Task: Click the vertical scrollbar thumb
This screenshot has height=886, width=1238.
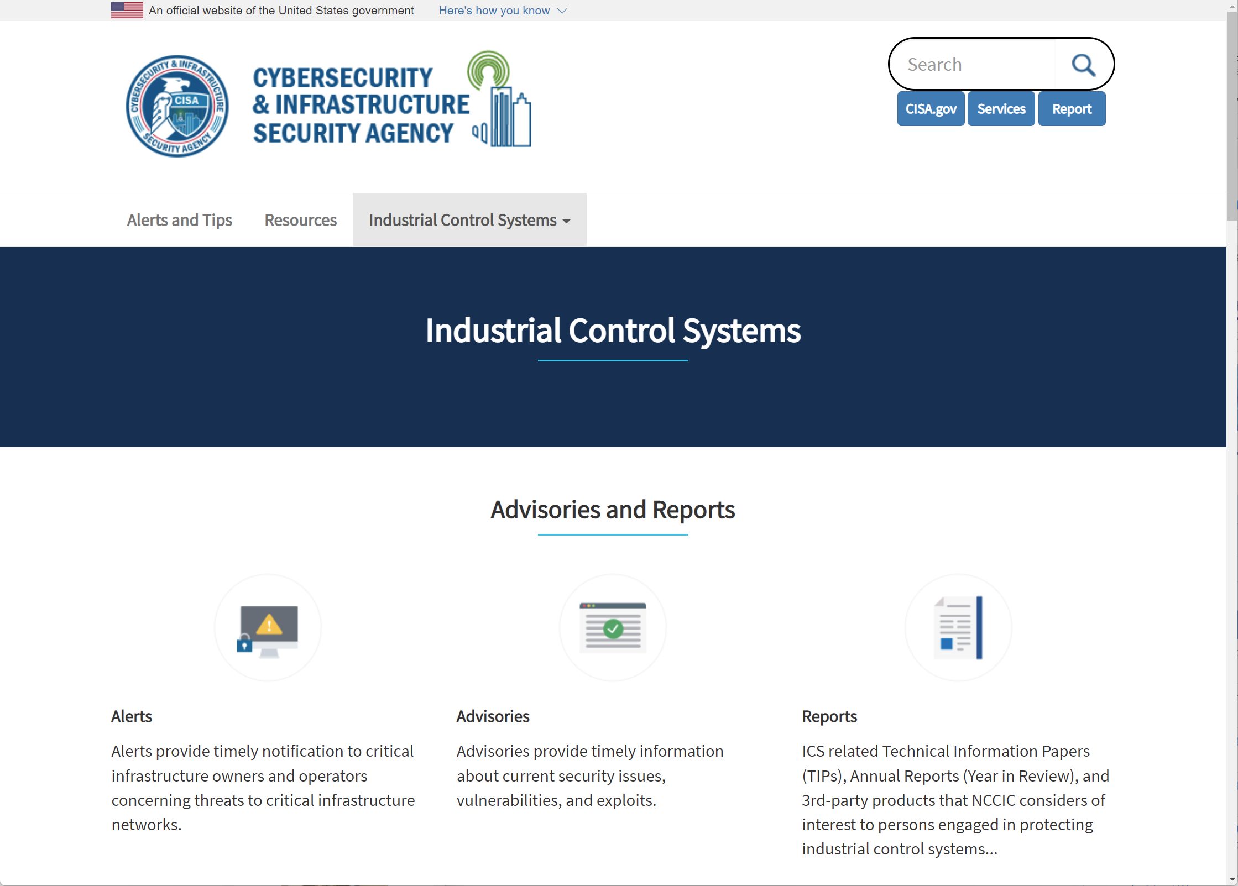Action: [1232, 116]
